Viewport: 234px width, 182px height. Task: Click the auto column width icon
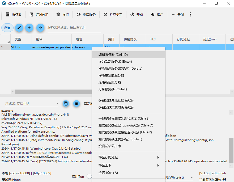click(40, 28)
